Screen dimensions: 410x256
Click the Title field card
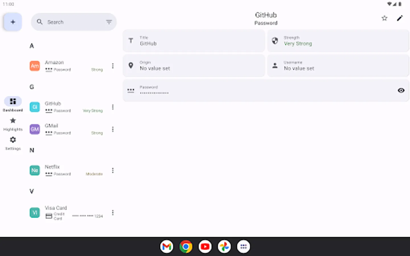(194, 41)
